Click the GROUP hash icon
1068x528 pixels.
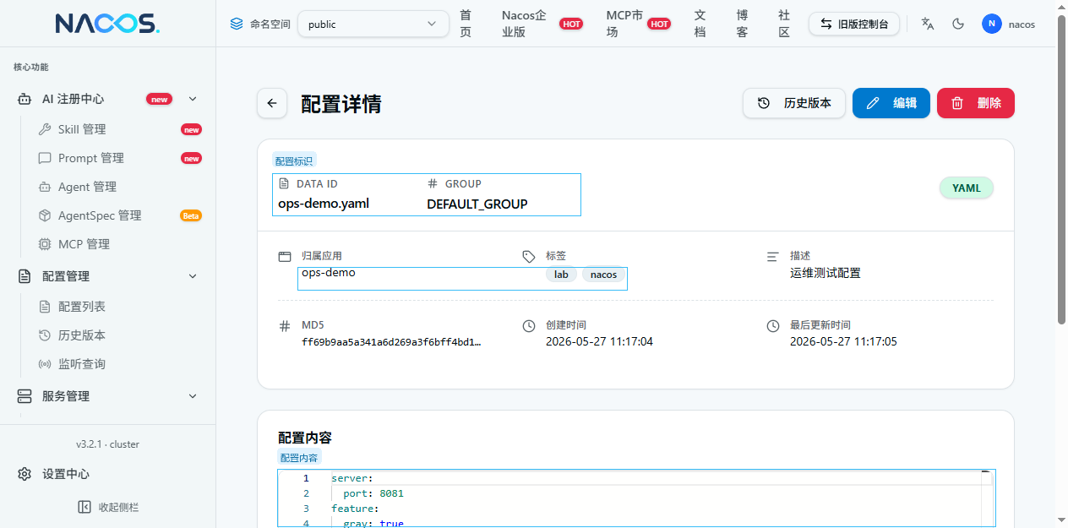coord(433,183)
